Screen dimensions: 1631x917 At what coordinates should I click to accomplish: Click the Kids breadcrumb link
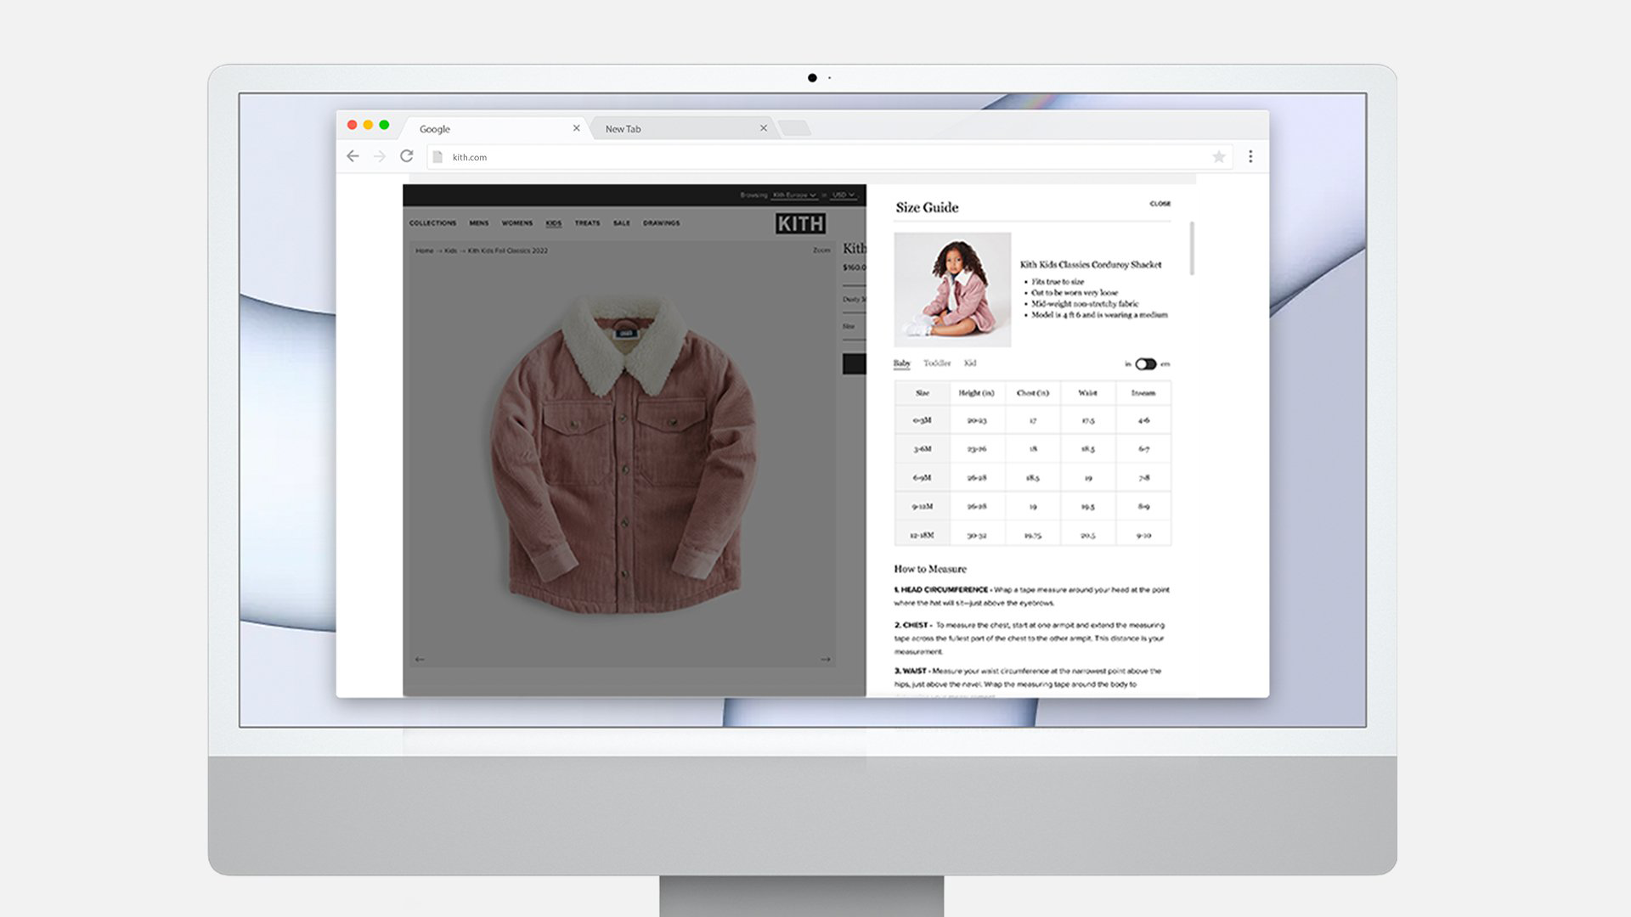(x=450, y=250)
